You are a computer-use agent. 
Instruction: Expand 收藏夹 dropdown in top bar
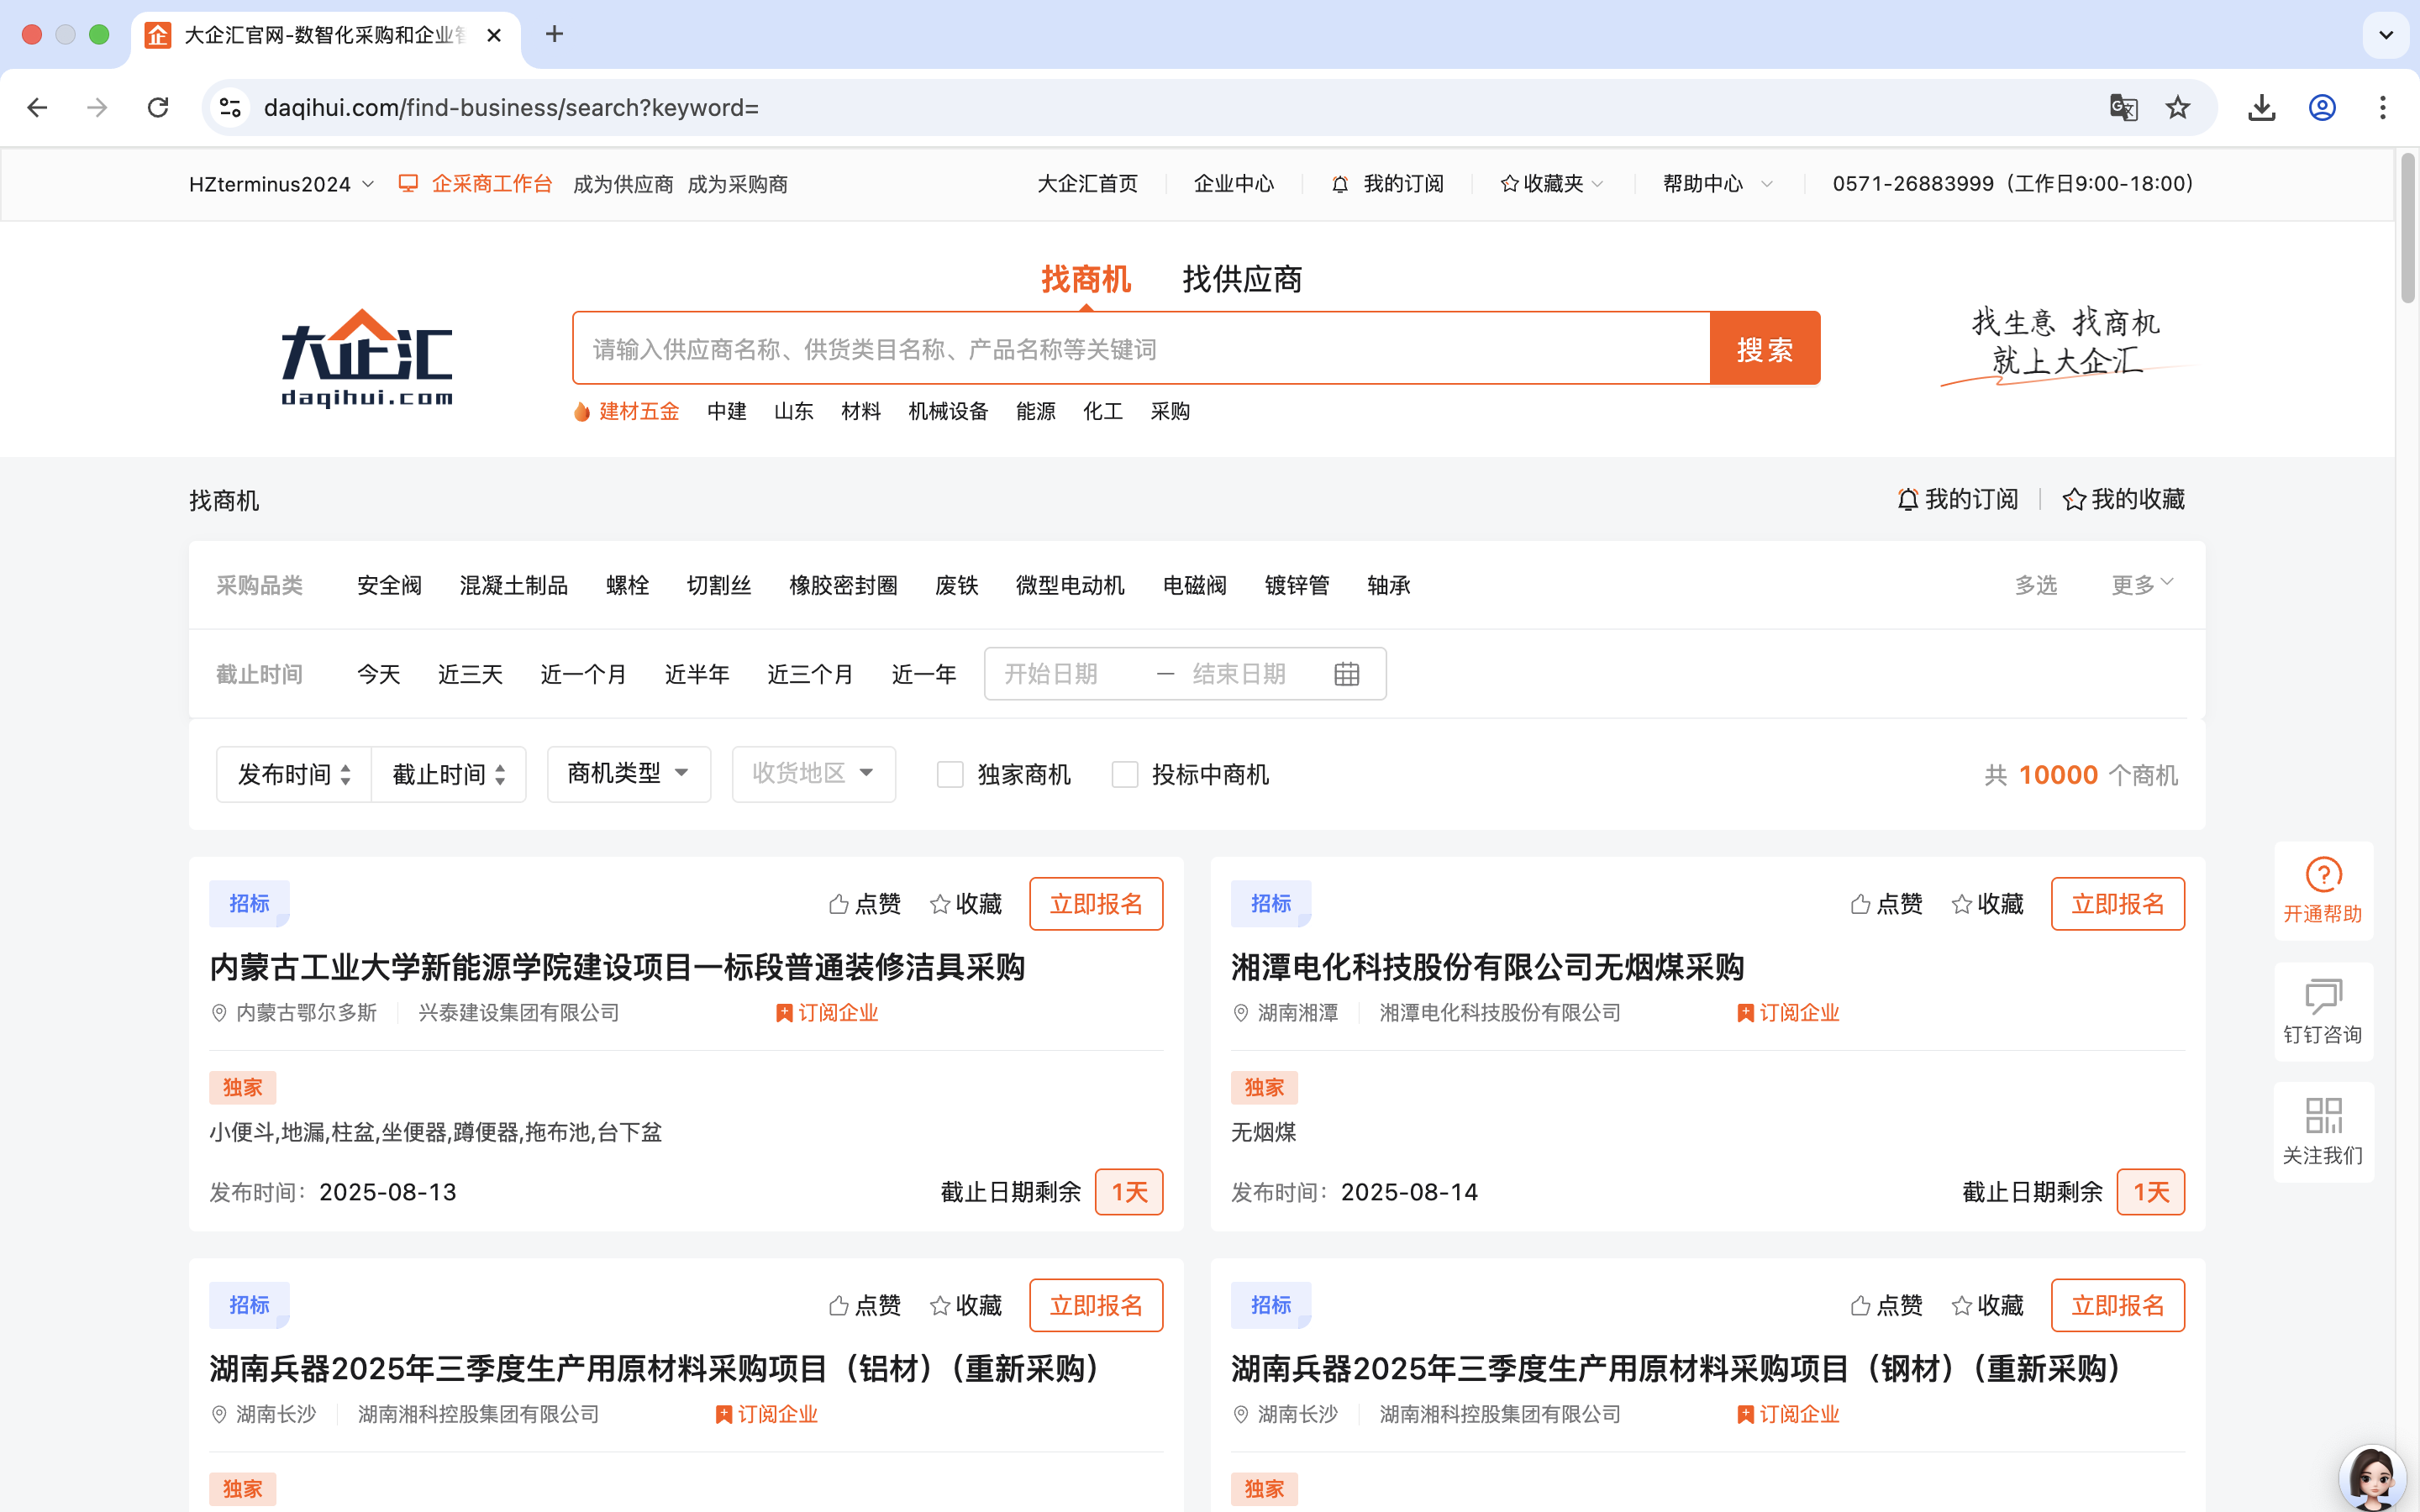[1552, 184]
